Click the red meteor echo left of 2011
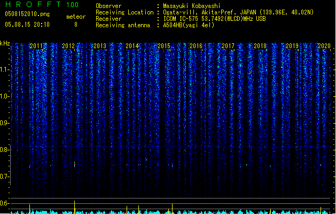The image size is (336, 214). click(x=30, y=166)
